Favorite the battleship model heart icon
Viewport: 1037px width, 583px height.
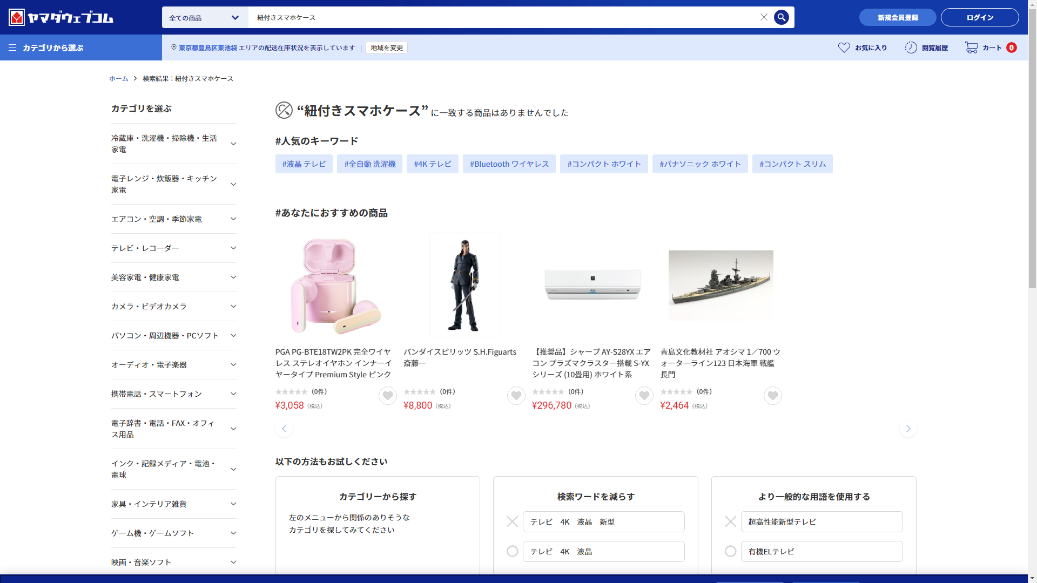pos(772,396)
